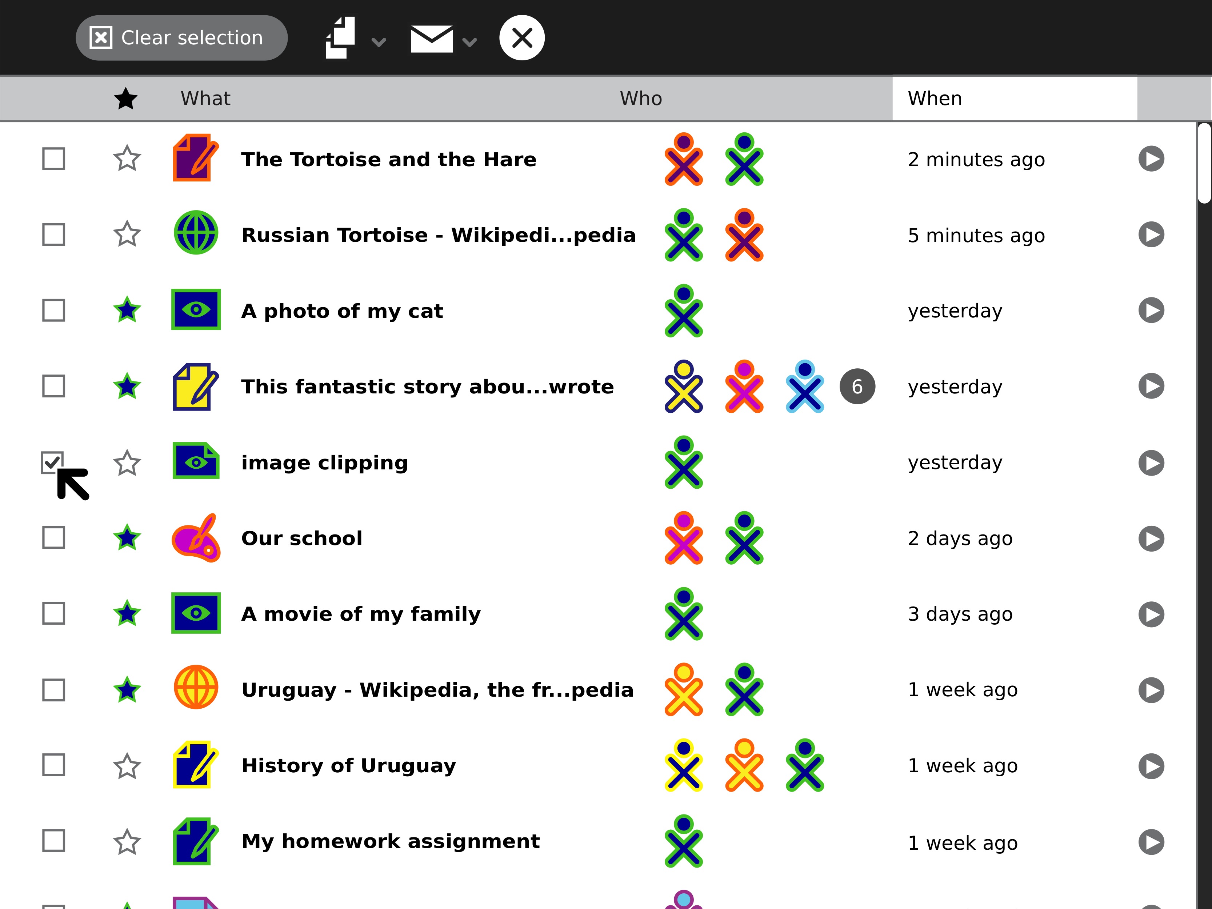The height and width of the screenshot is (909, 1212).
Task: Open the send-to dropdown arrow
Action: (x=469, y=42)
